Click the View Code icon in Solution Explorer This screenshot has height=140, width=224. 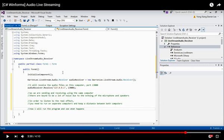tap(196, 30)
